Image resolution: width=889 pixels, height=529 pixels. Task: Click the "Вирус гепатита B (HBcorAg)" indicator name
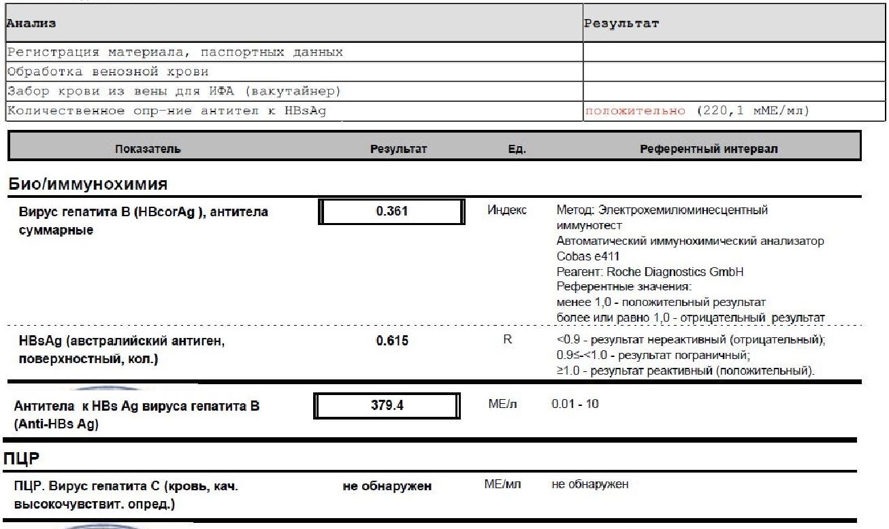143,212
